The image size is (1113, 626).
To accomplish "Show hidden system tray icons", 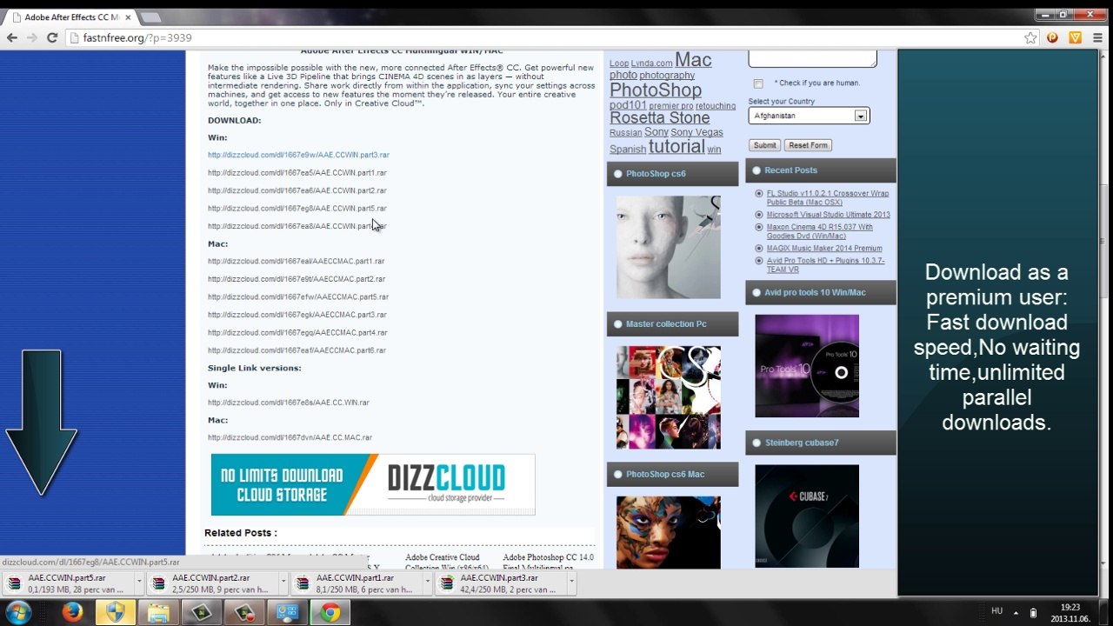I will (x=1016, y=612).
